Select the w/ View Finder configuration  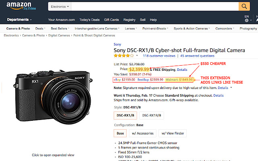[173, 133]
